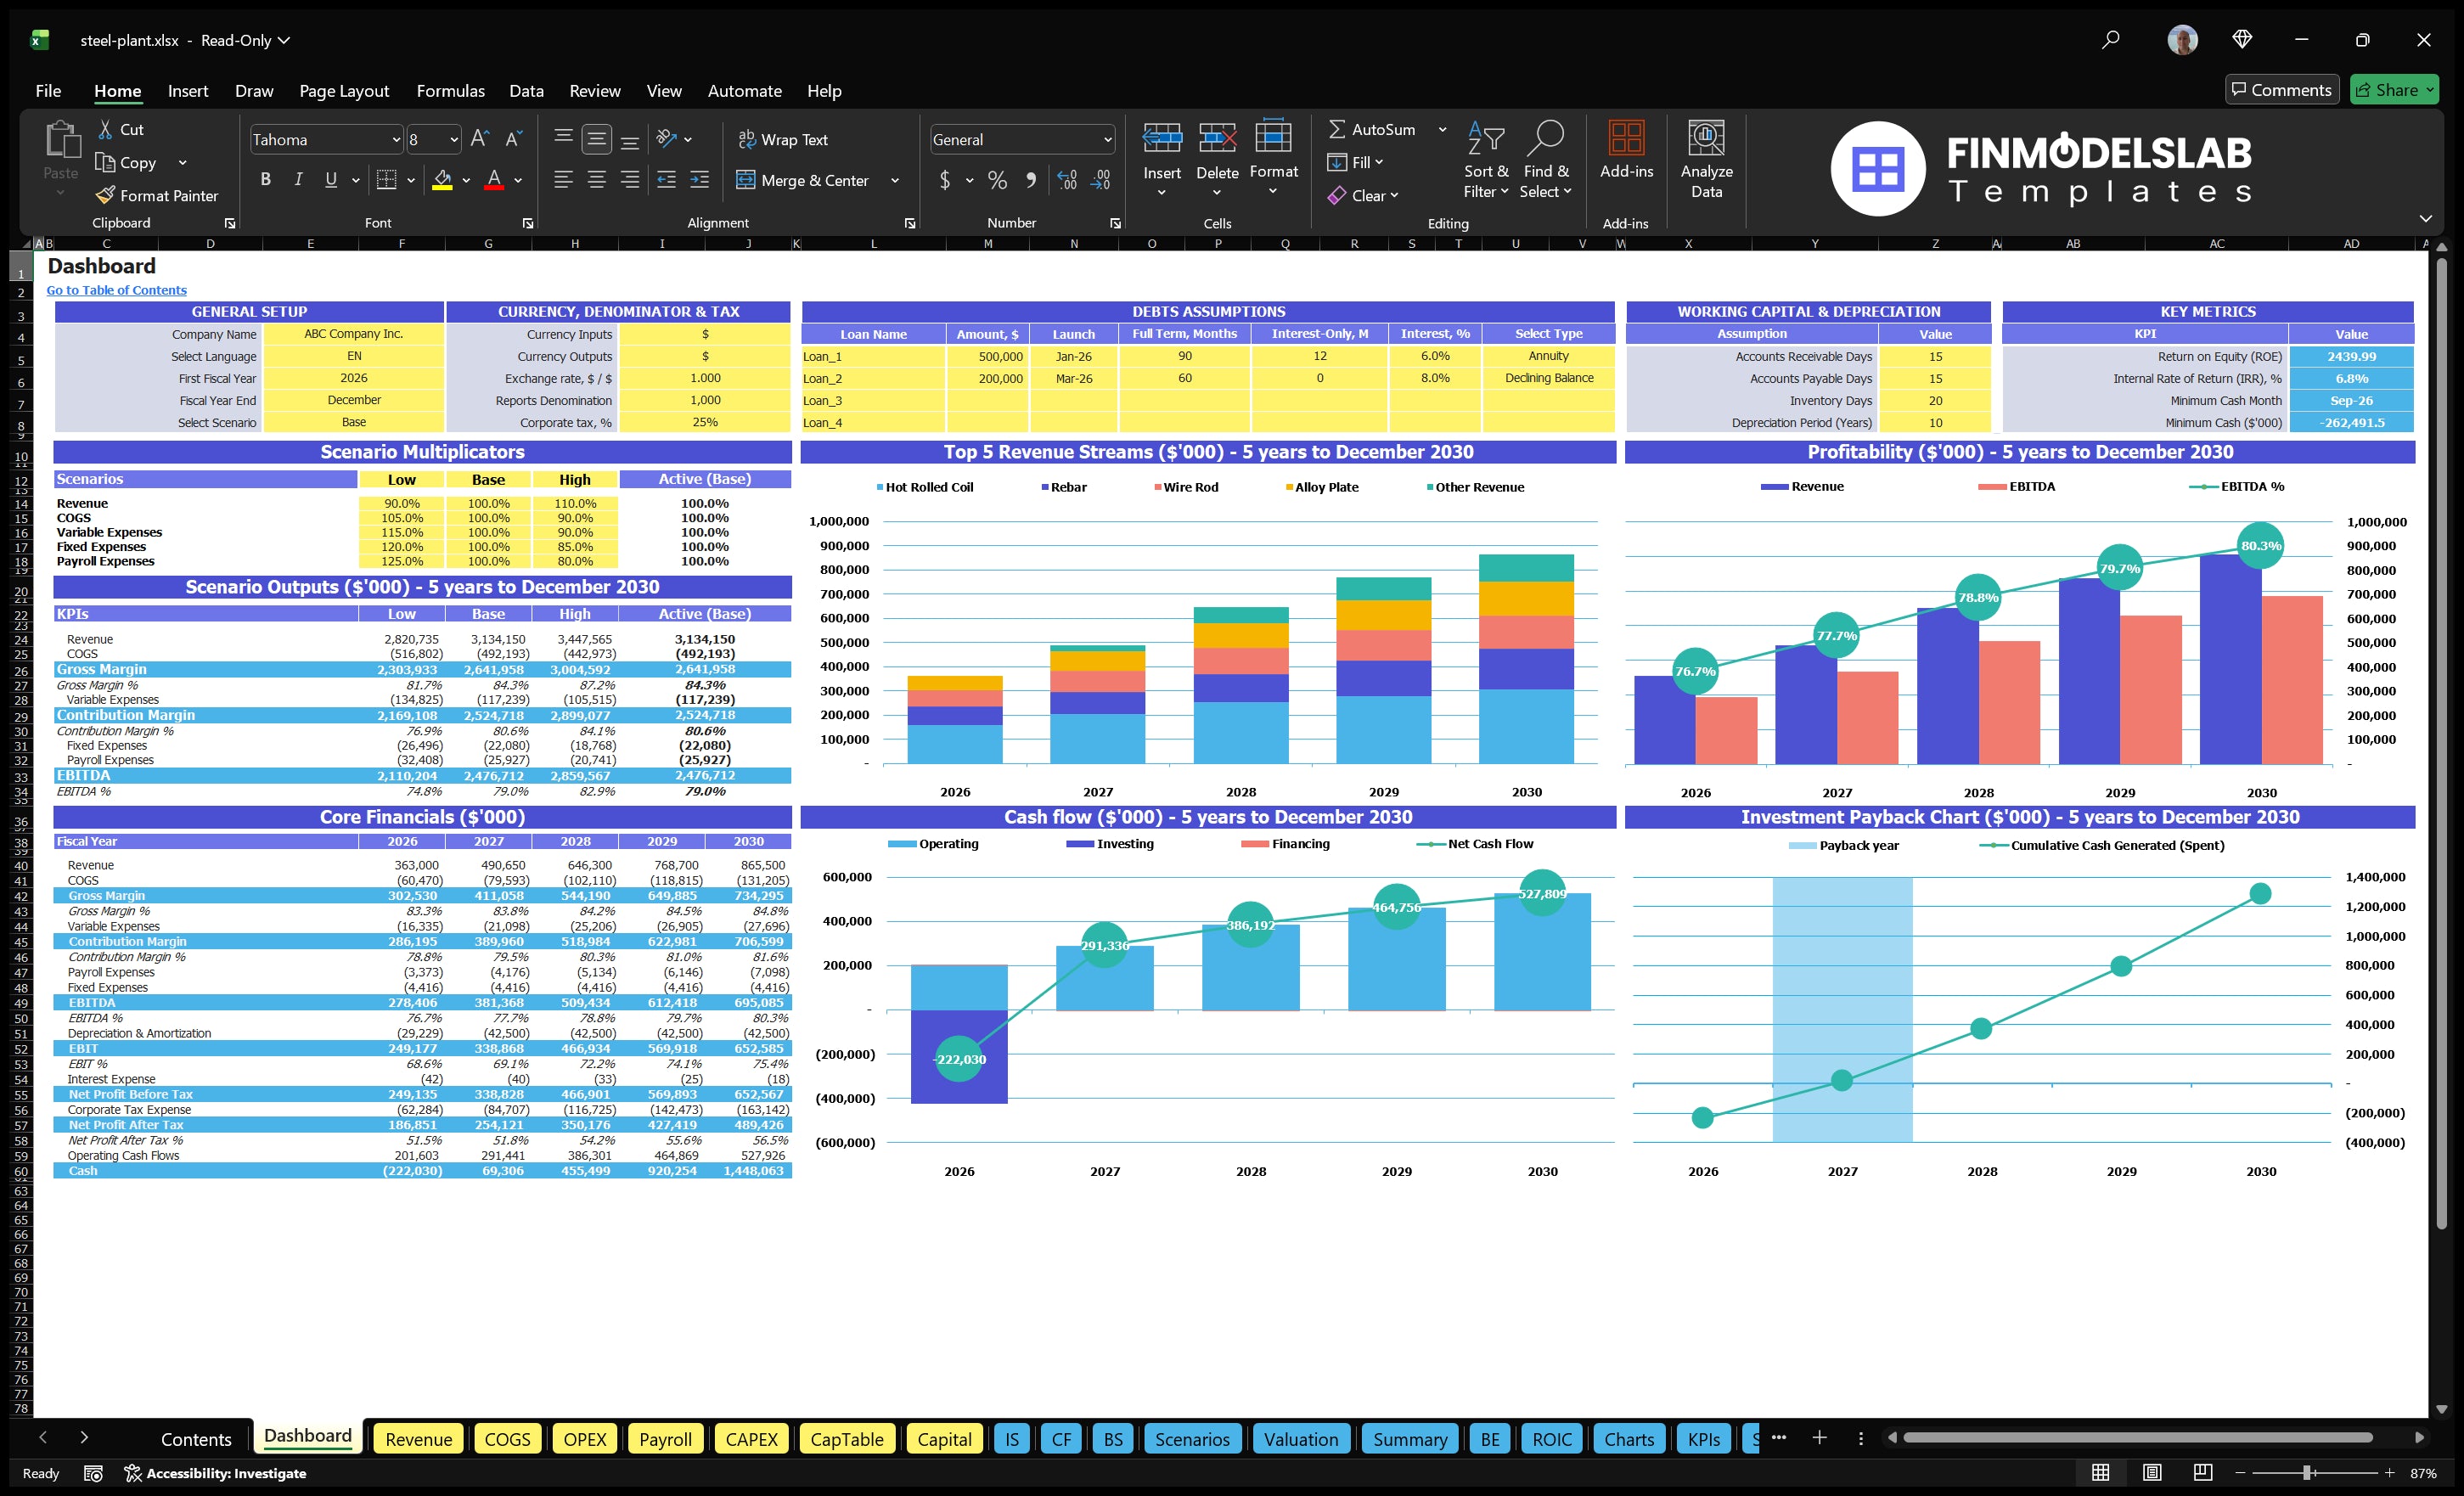
Task: Select the Format Painter tool
Action: [x=157, y=195]
